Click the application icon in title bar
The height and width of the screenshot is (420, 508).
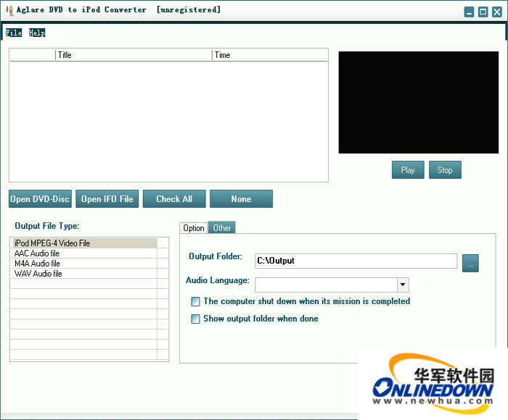click(9, 10)
